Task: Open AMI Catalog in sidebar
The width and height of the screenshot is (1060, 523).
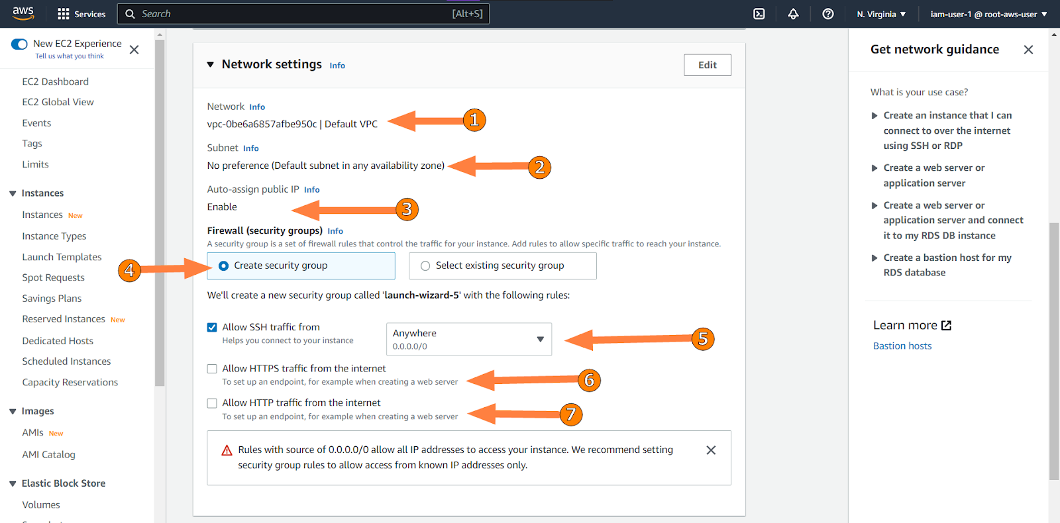Action: [x=49, y=455]
